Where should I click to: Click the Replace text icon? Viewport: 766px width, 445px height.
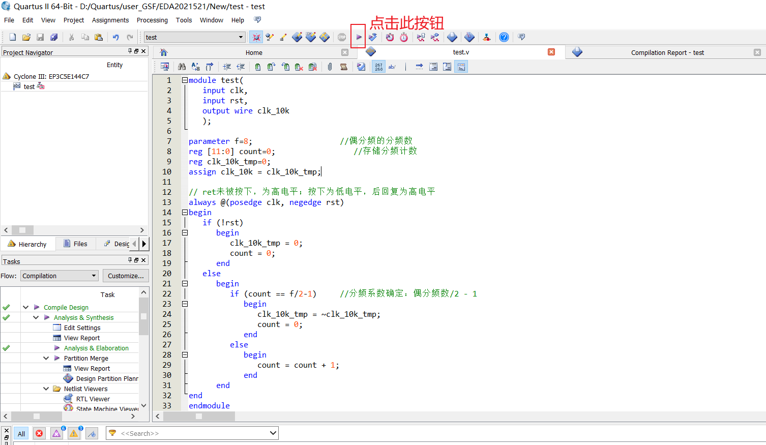195,67
